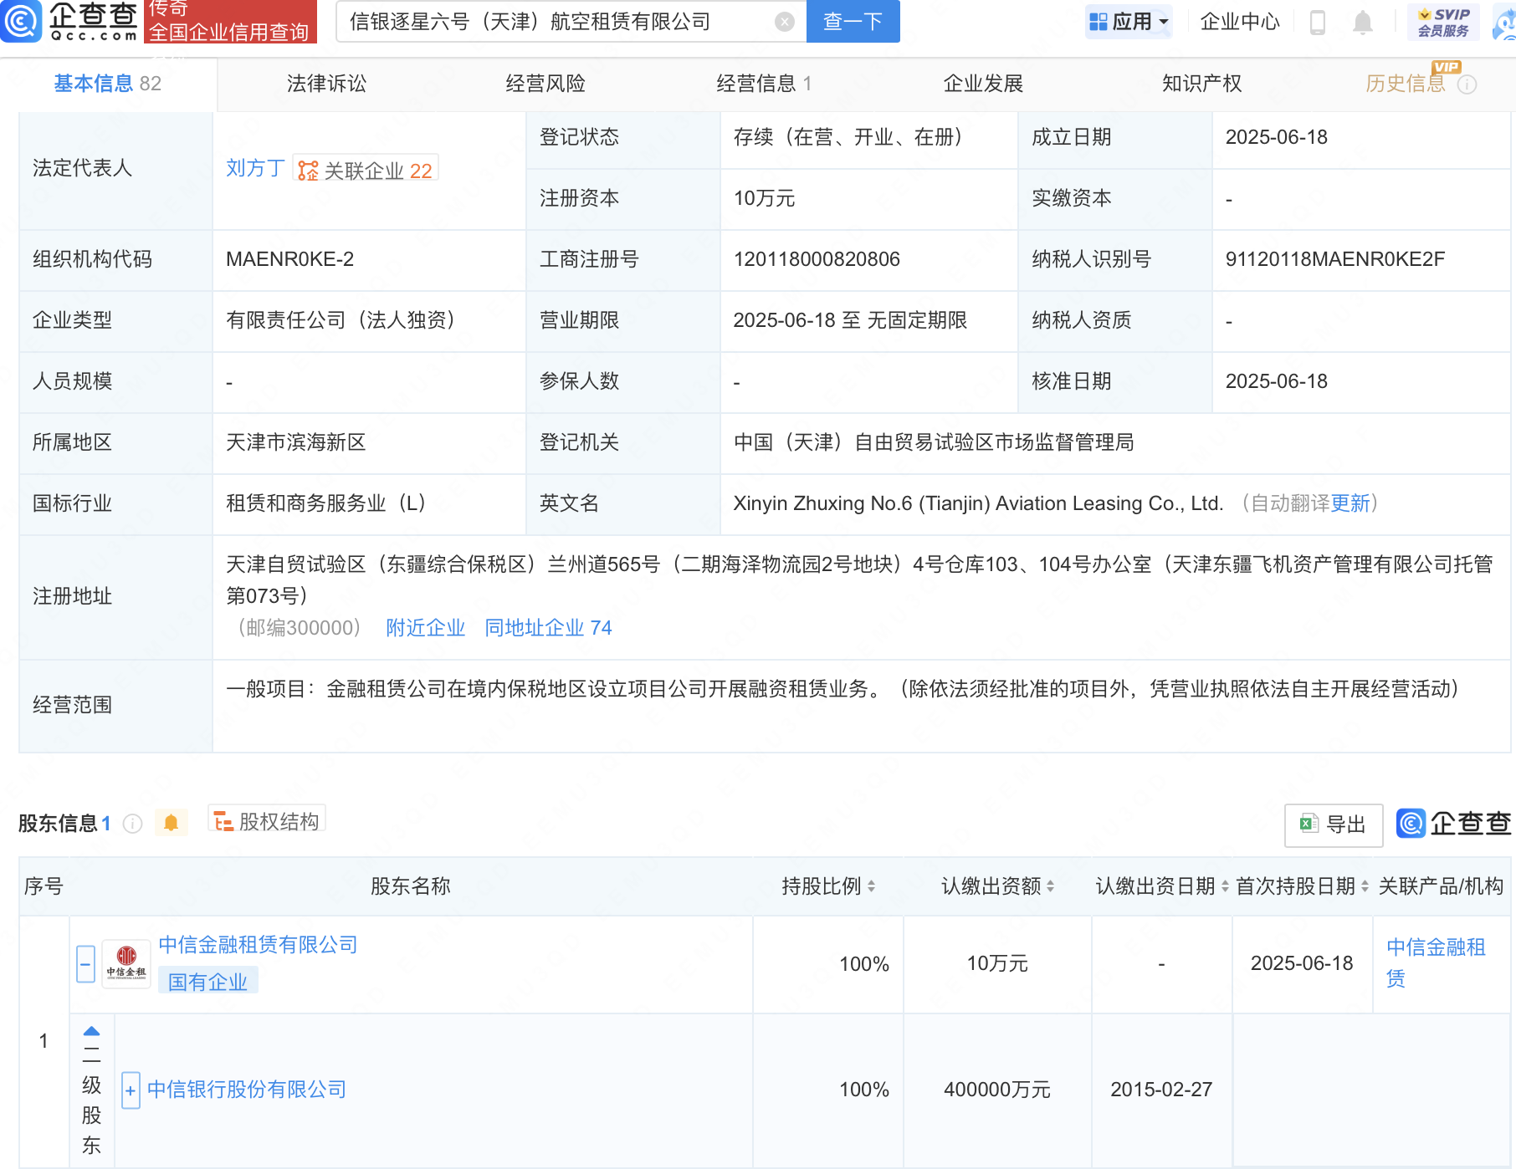Click 天津市滨海新区 region value
The height and width of the screenshot is (1169, 1516).
[x=296, y=442]
